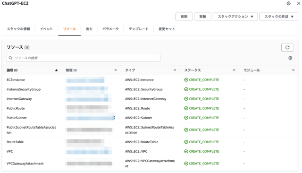Open the PublicSubnet physical ID link
This screenshot has height=173, width=302.
coord(90,118)
